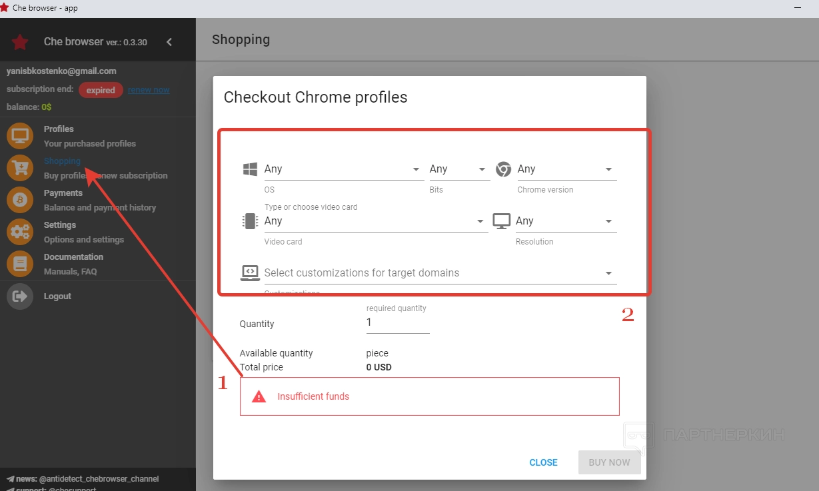
Task: Click the expired subscription badge
Action: [101, 90]
